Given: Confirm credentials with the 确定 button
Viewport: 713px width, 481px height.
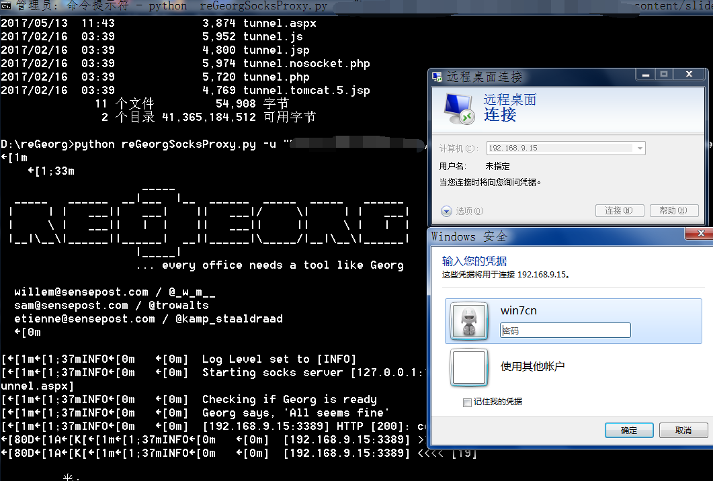Looking at the screenshot, I should click(628, 430).
